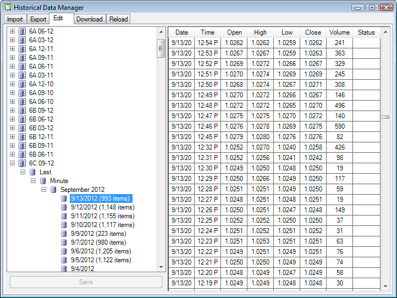Click the icon beside 9/11/2012 (1,155 items)
Image resolution: width=397 pixels, height=298 pixels.
click(64, 216)
